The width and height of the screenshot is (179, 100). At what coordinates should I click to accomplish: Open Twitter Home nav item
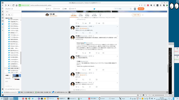[x=48, y=9]
